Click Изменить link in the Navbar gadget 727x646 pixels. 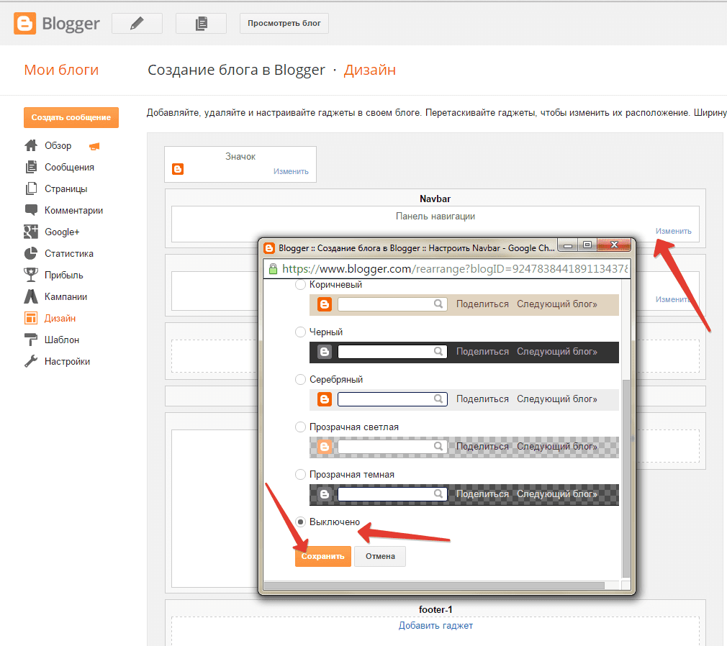coord(673,231)
